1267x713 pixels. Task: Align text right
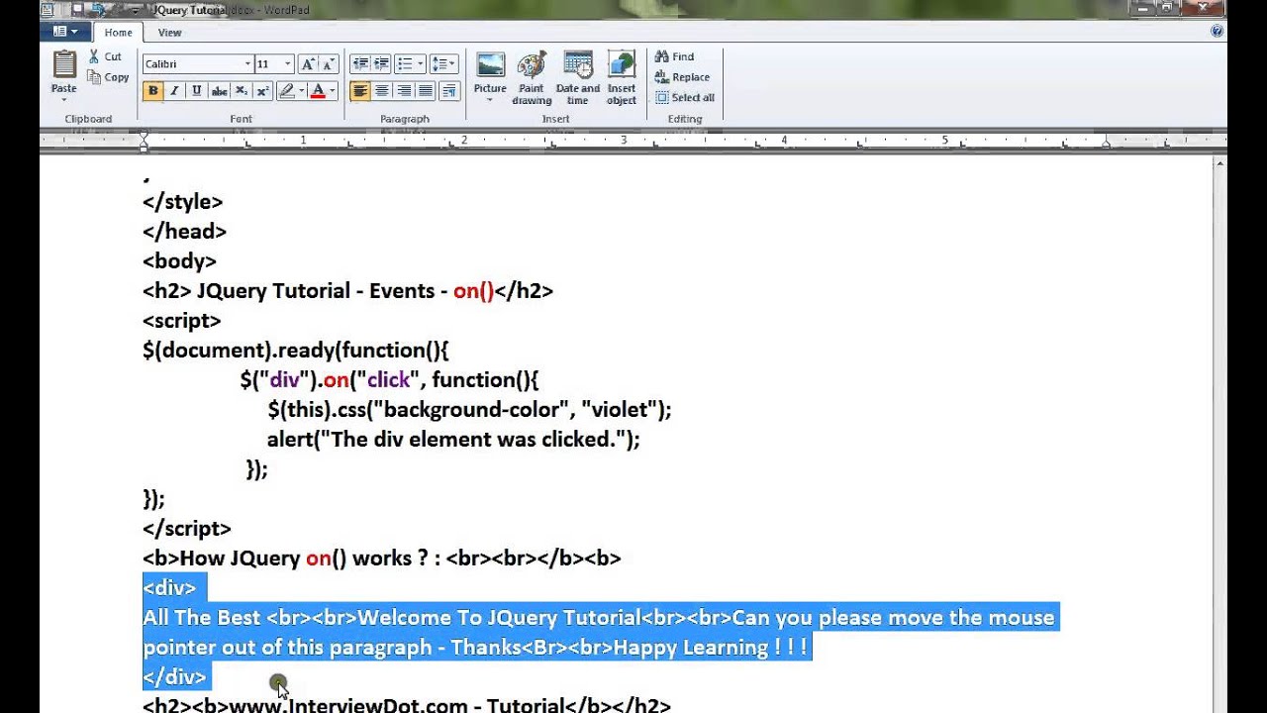(403, 91)
